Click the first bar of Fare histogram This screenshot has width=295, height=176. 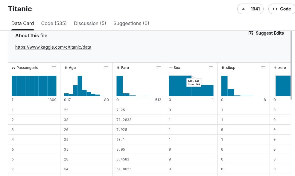(120, 86)
